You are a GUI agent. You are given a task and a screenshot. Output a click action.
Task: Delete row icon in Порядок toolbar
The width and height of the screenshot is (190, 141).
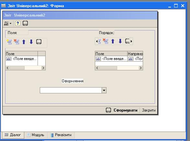pos(106,41)
